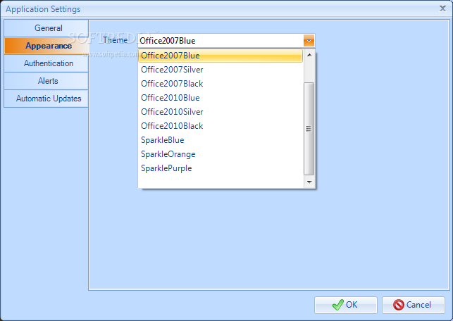This screenshot has width=453, height=321.
Task: Close the Application Settings dialog
Action: (442, 8)
